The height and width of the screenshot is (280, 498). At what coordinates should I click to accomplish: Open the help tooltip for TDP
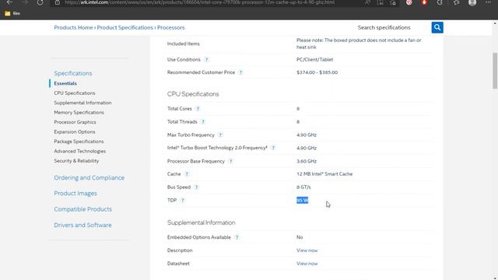(x=183, y=200)
